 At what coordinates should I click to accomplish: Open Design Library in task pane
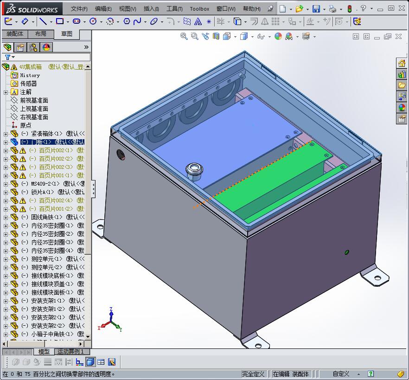(402, 74)
